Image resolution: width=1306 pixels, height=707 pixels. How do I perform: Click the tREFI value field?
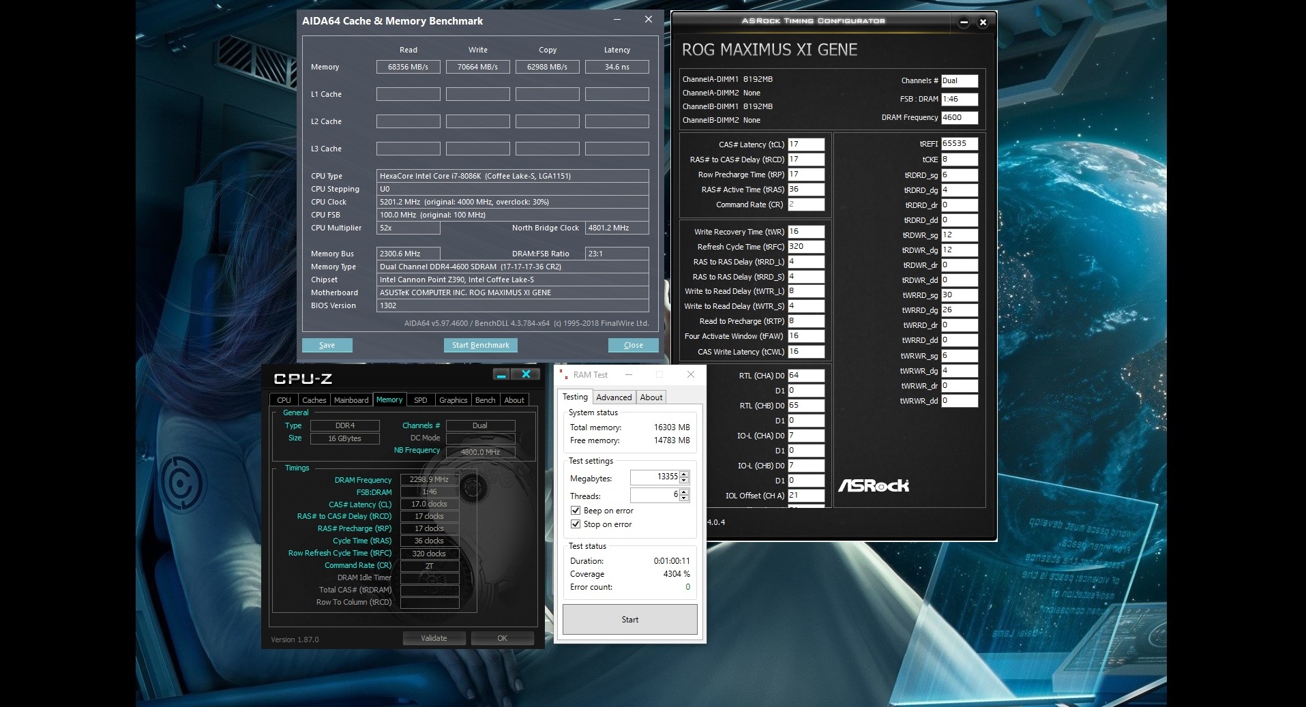(959, 144)
